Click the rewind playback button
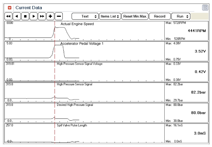 pyautogui.click(x=8, y=16)
